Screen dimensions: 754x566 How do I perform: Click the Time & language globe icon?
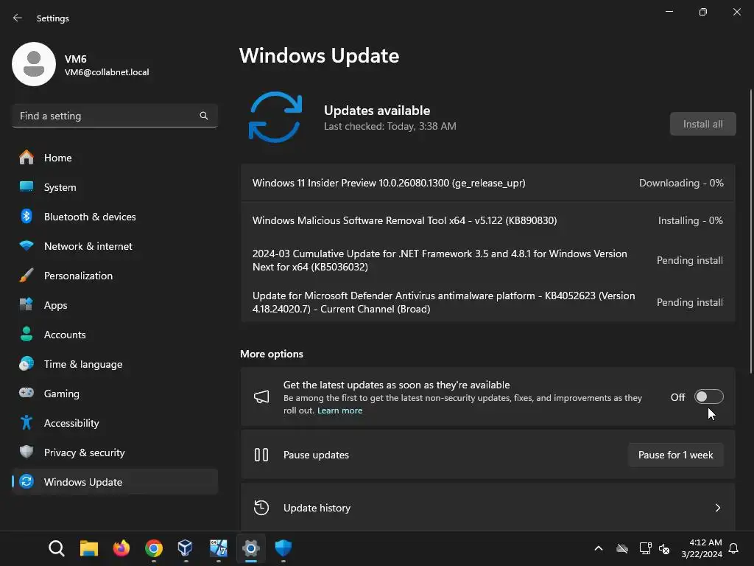[27, 363]
